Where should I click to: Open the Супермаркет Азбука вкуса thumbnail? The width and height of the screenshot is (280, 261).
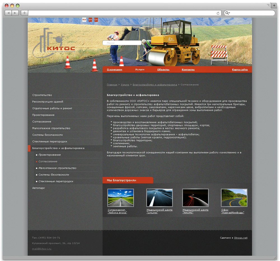(120, 198)
